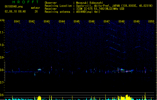Click the A504HB(yagi 4el) antenna value
The width and height of the screenshot is (157, 100).
tap(88, 12)
